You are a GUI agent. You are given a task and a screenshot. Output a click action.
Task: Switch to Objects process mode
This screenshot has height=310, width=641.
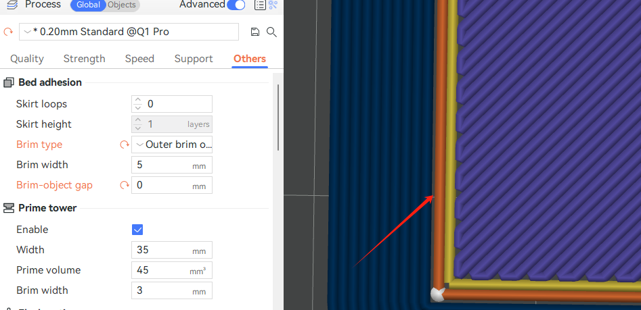[x=122, y=5]
